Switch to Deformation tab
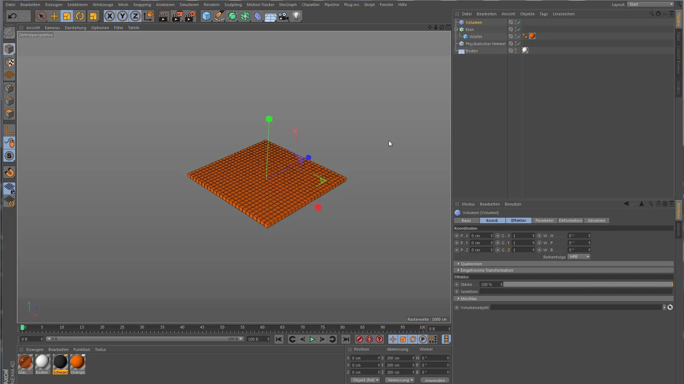This screenshot has width=684, height=384. click(570, 220)
